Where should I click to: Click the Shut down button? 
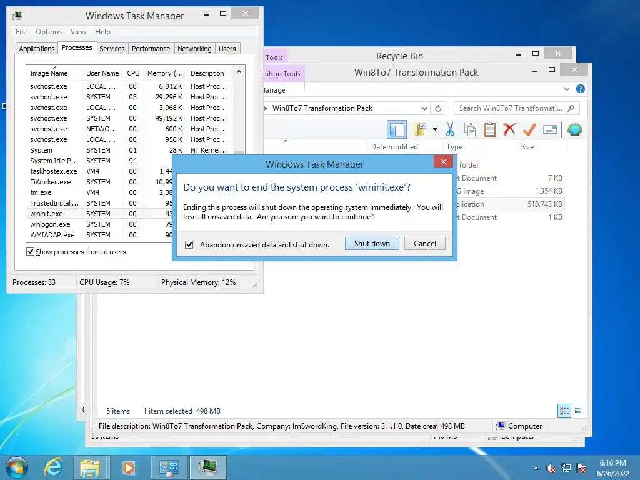click(x=372, y=244)
